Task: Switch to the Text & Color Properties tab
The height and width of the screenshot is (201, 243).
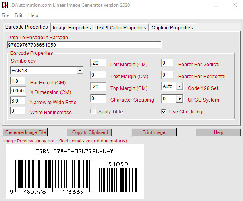Action: 121,28
